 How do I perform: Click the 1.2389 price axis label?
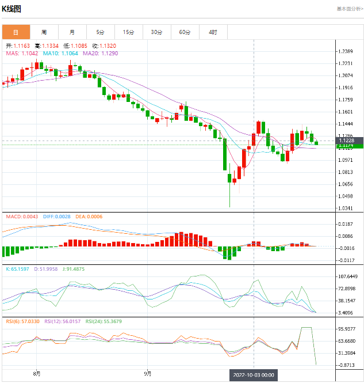[345, 51]
